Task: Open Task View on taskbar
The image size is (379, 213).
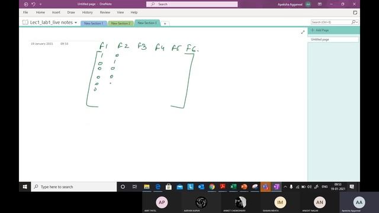Action: pyautogui.click(x=135, y=187)
